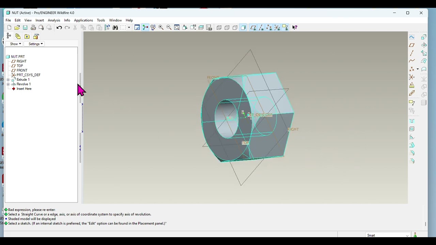The height and width of the screenshot is (245, 436).
Task: Refit model to screen icon
Action: (x=177, y=28)
